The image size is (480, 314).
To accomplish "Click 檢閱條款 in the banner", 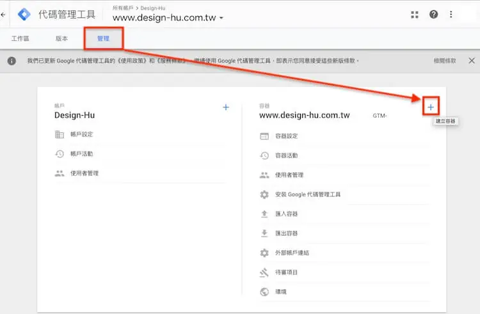I will (x=445, y=61).
